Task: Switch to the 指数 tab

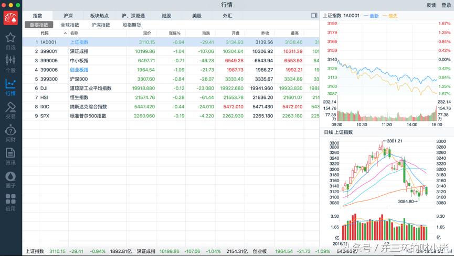Action: click(x=37, y=16)
